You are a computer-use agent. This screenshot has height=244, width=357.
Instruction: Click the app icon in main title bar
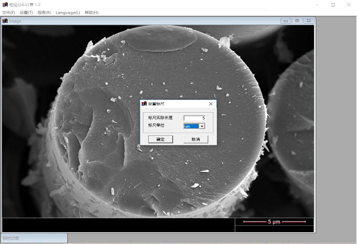5,5
